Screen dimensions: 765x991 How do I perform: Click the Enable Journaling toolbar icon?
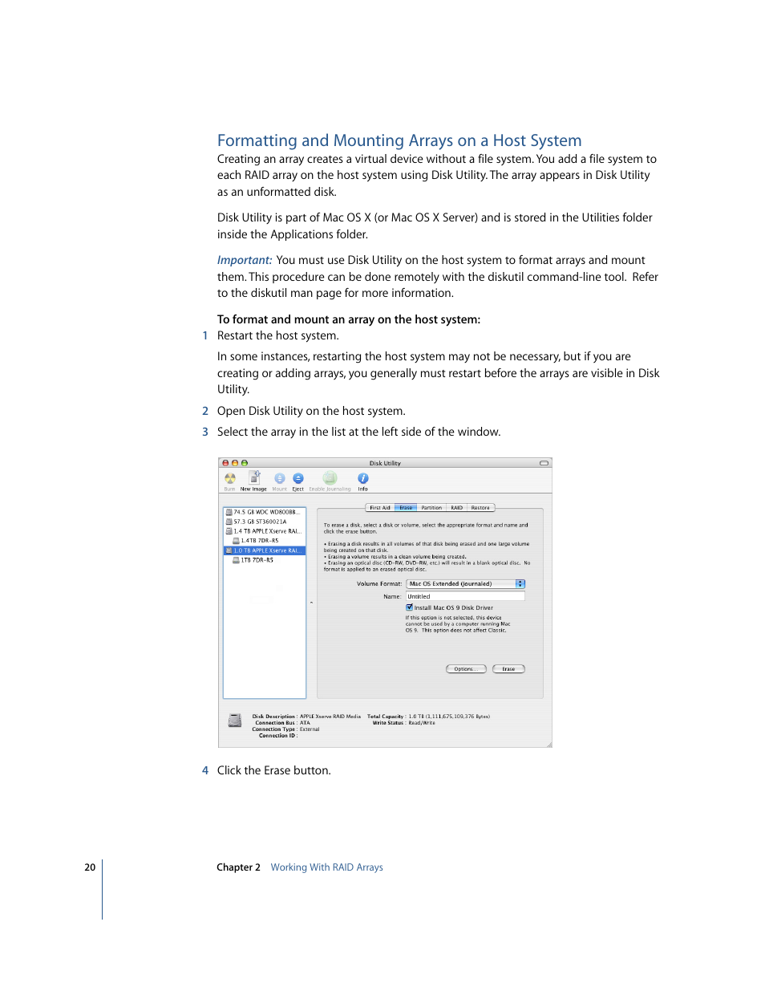(330, 478)
